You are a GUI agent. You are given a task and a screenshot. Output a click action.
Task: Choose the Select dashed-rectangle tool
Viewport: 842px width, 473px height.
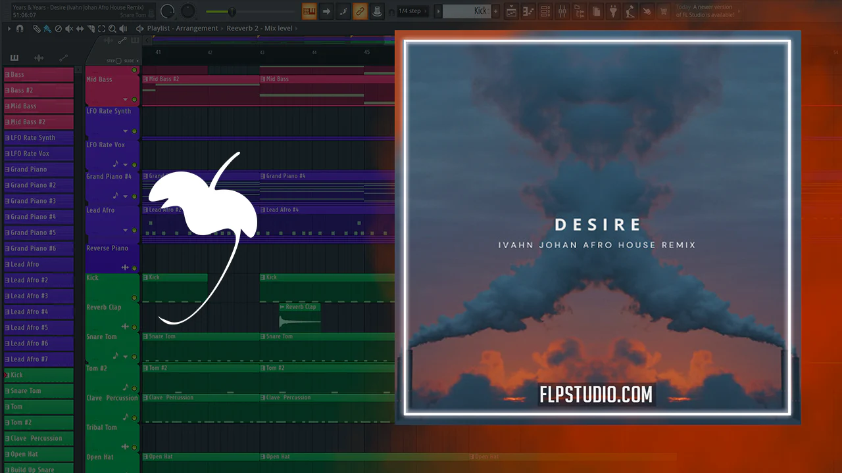101,29
